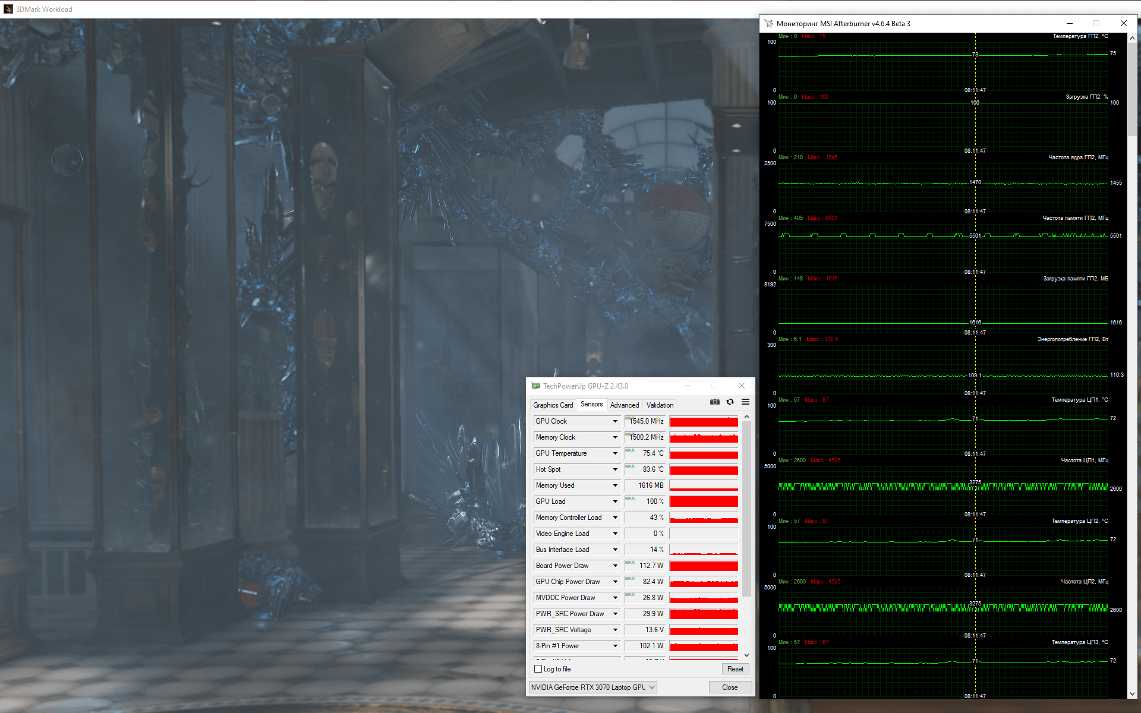Expand the GPU Clock sensor dropdown
Image resolution: width=1141 pixels, height=713 pixels.
[615, 421]
